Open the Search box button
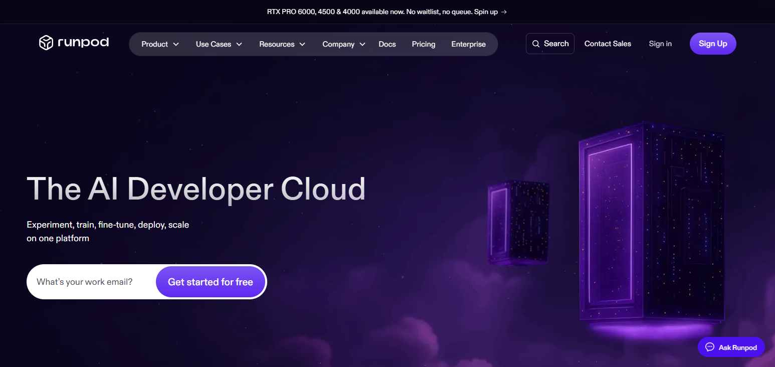 (550, 44)
